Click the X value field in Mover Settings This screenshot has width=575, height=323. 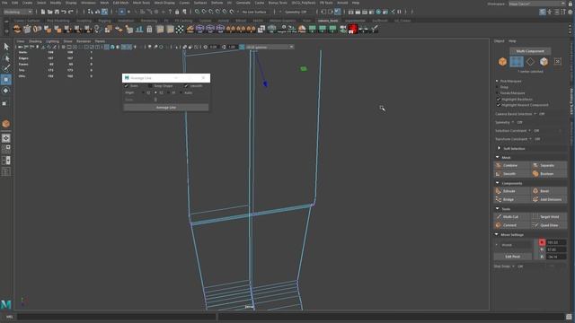tap(556, 242)
